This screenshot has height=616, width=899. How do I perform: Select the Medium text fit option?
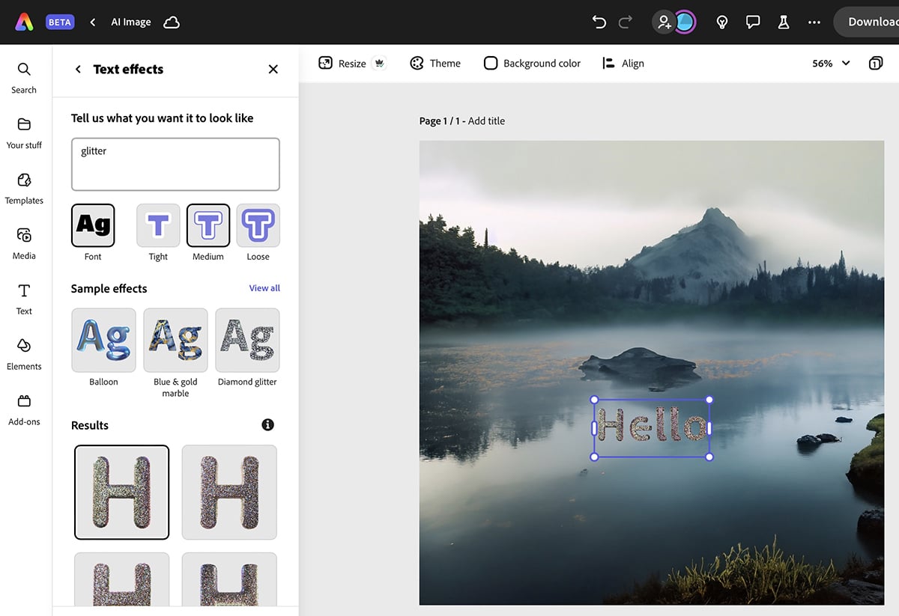click(x=208, y=225)
